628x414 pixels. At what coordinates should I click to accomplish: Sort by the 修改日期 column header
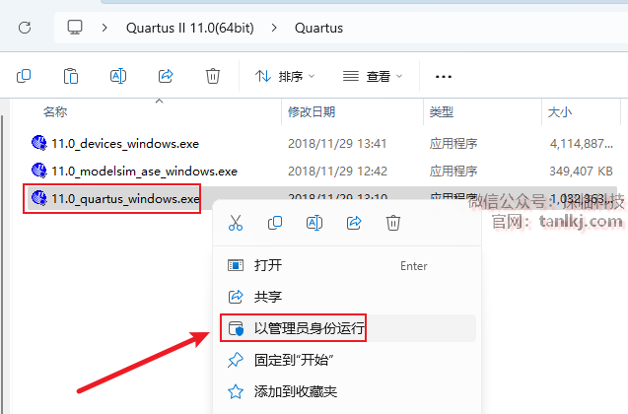click(x=312, y=111)
